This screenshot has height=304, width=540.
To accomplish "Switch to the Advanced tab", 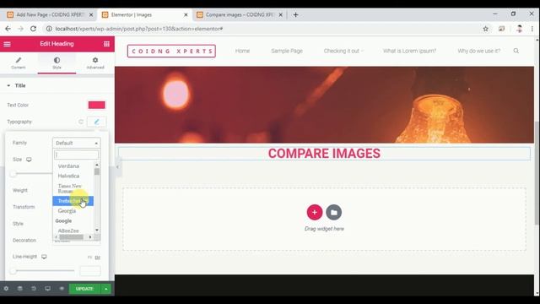I will click(x=95, y=63).
